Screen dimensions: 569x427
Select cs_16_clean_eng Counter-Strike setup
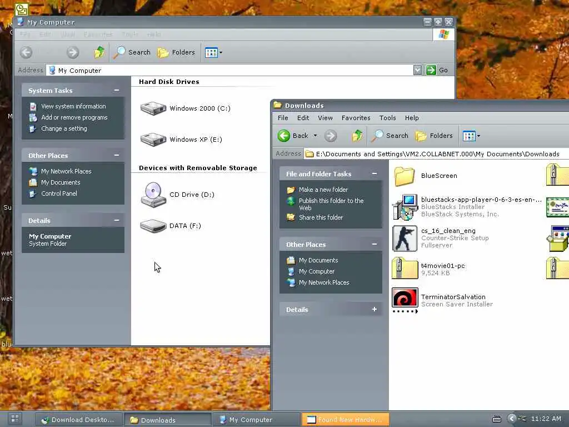[441, 238]
